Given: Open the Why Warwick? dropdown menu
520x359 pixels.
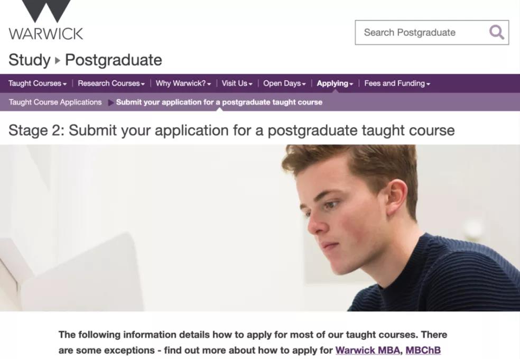Looking at the screenshot, I should coord(183,84).
